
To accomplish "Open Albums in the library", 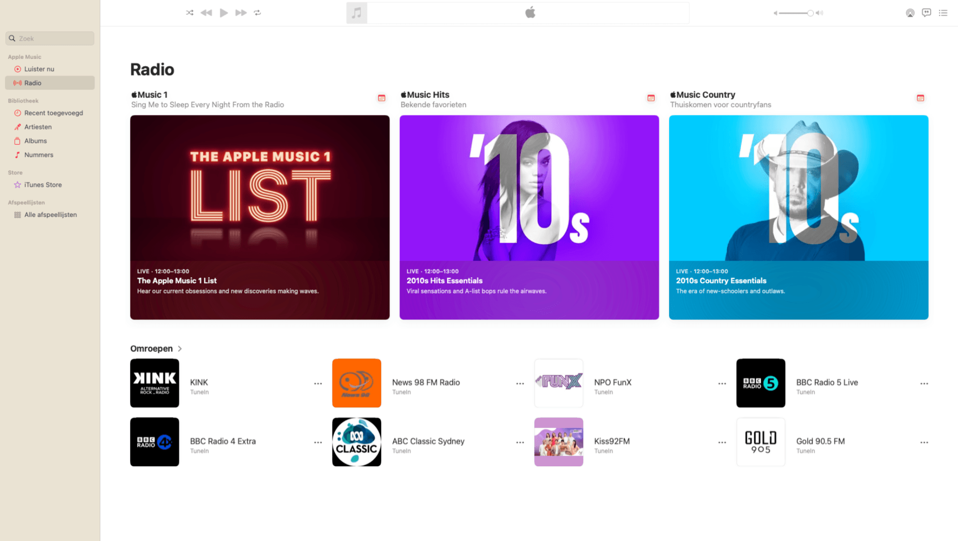I will click(x=50, y=141).
